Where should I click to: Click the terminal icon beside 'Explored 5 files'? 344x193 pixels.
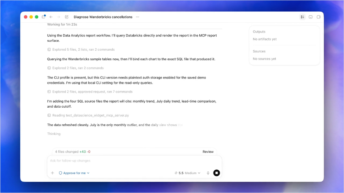49,50
